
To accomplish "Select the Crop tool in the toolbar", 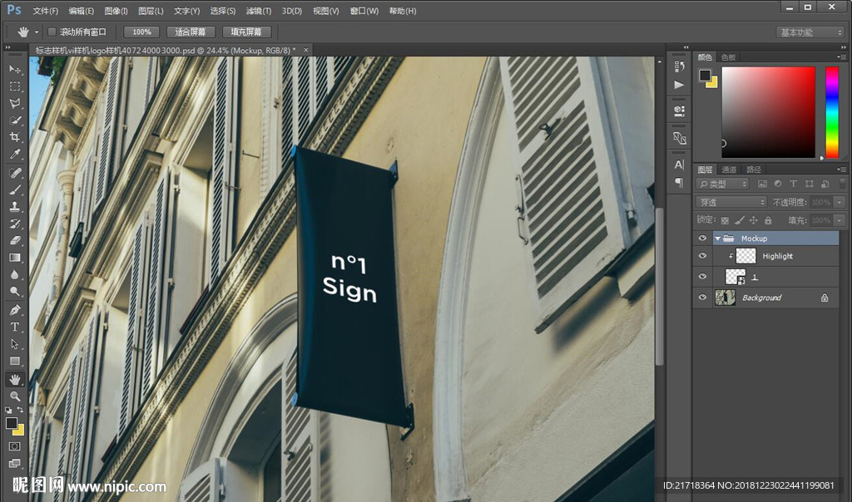I will click(15, 137).
